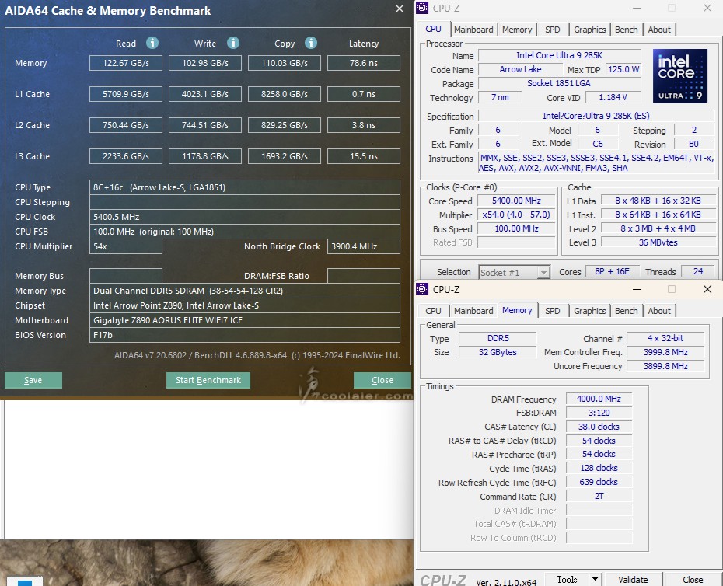Click Close button at CPU-Z bottom
Viewport: 723px width, 586px height.
(693, 580)
